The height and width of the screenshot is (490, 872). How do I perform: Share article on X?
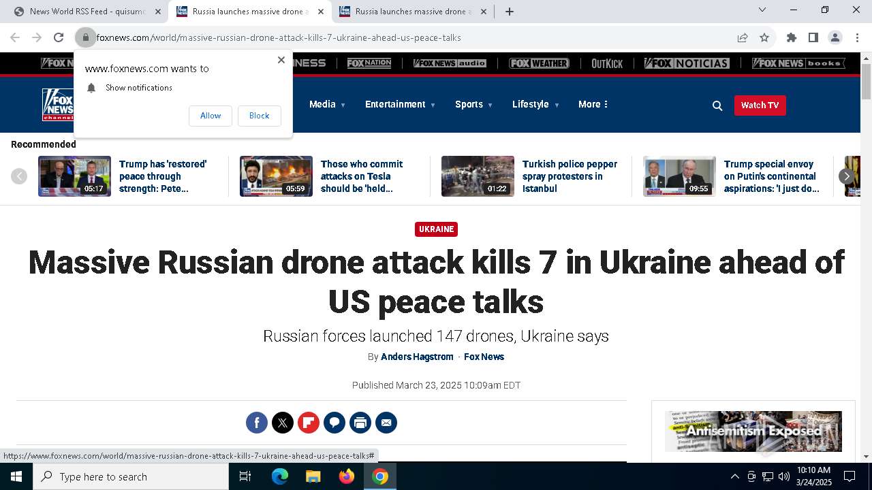283,423
